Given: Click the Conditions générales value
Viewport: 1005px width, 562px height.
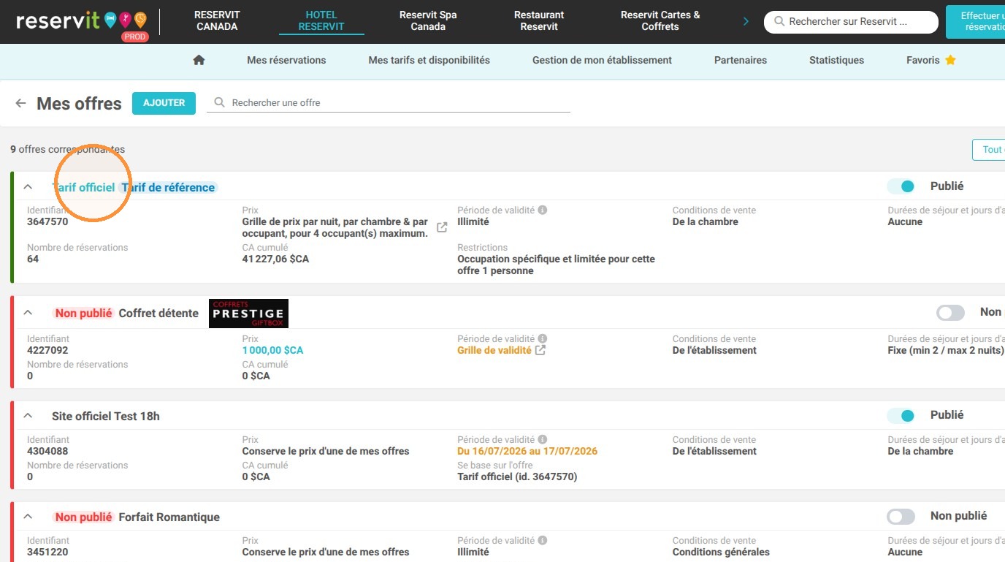Looking at the screenshot, I should point(721,552).
